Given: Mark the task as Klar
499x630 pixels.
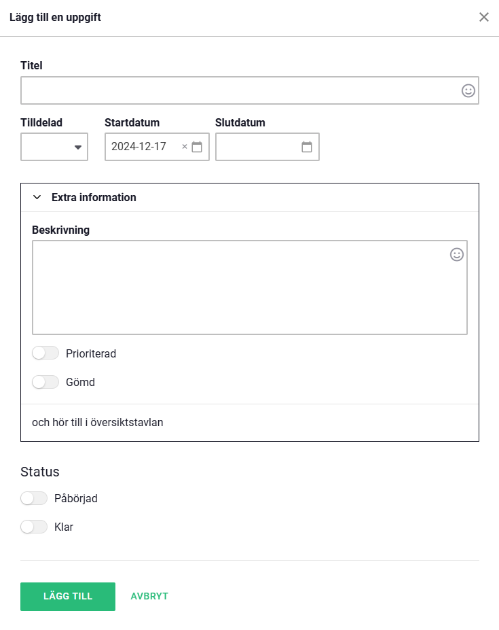Looking at the screenshot, I should [34, 527].
